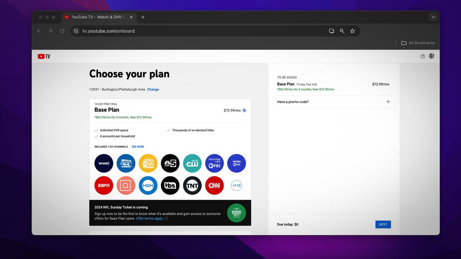Open a new browser tab
This screenshot has width=461, height=259.
click(x=143, y=17)
